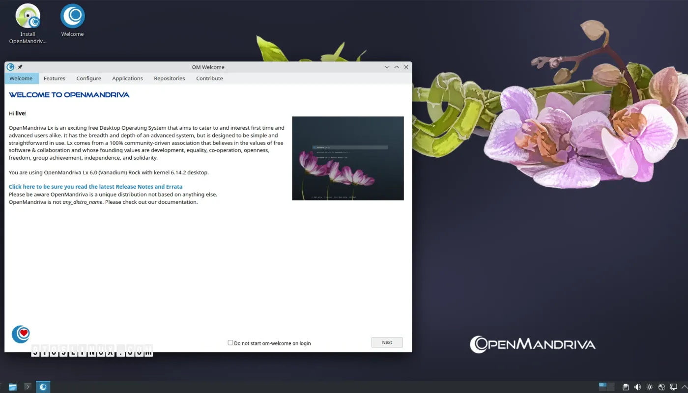Screen dimensions: 688x393
Task: Click 'Please check out our documentation' text
Action: click(151, 202)
